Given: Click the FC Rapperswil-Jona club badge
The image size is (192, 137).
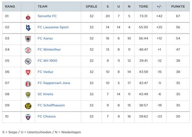Looking at the screenshot, I should 28,84.
